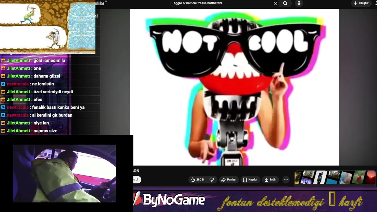Start voice search with microphone icon
377x212 pixels.
299,3
